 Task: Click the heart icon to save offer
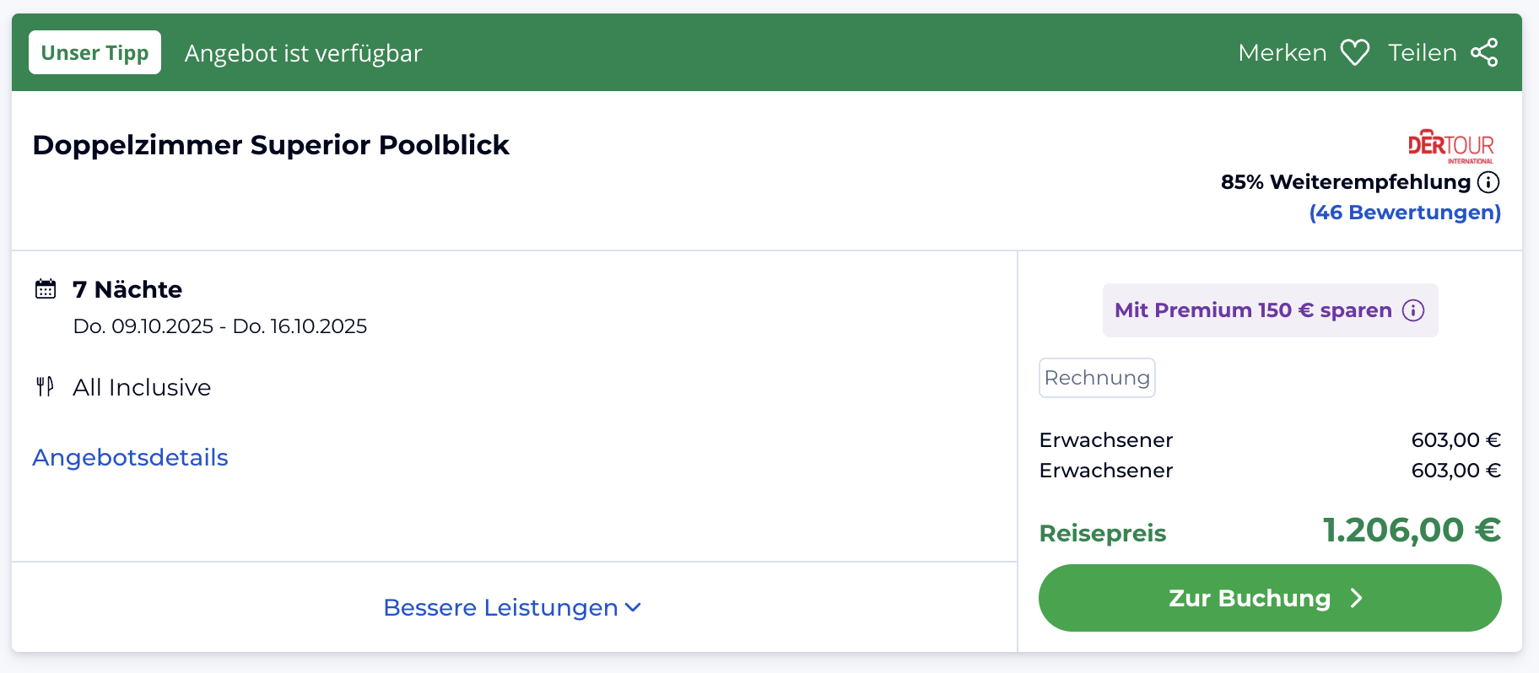[x=1355, y=53]
